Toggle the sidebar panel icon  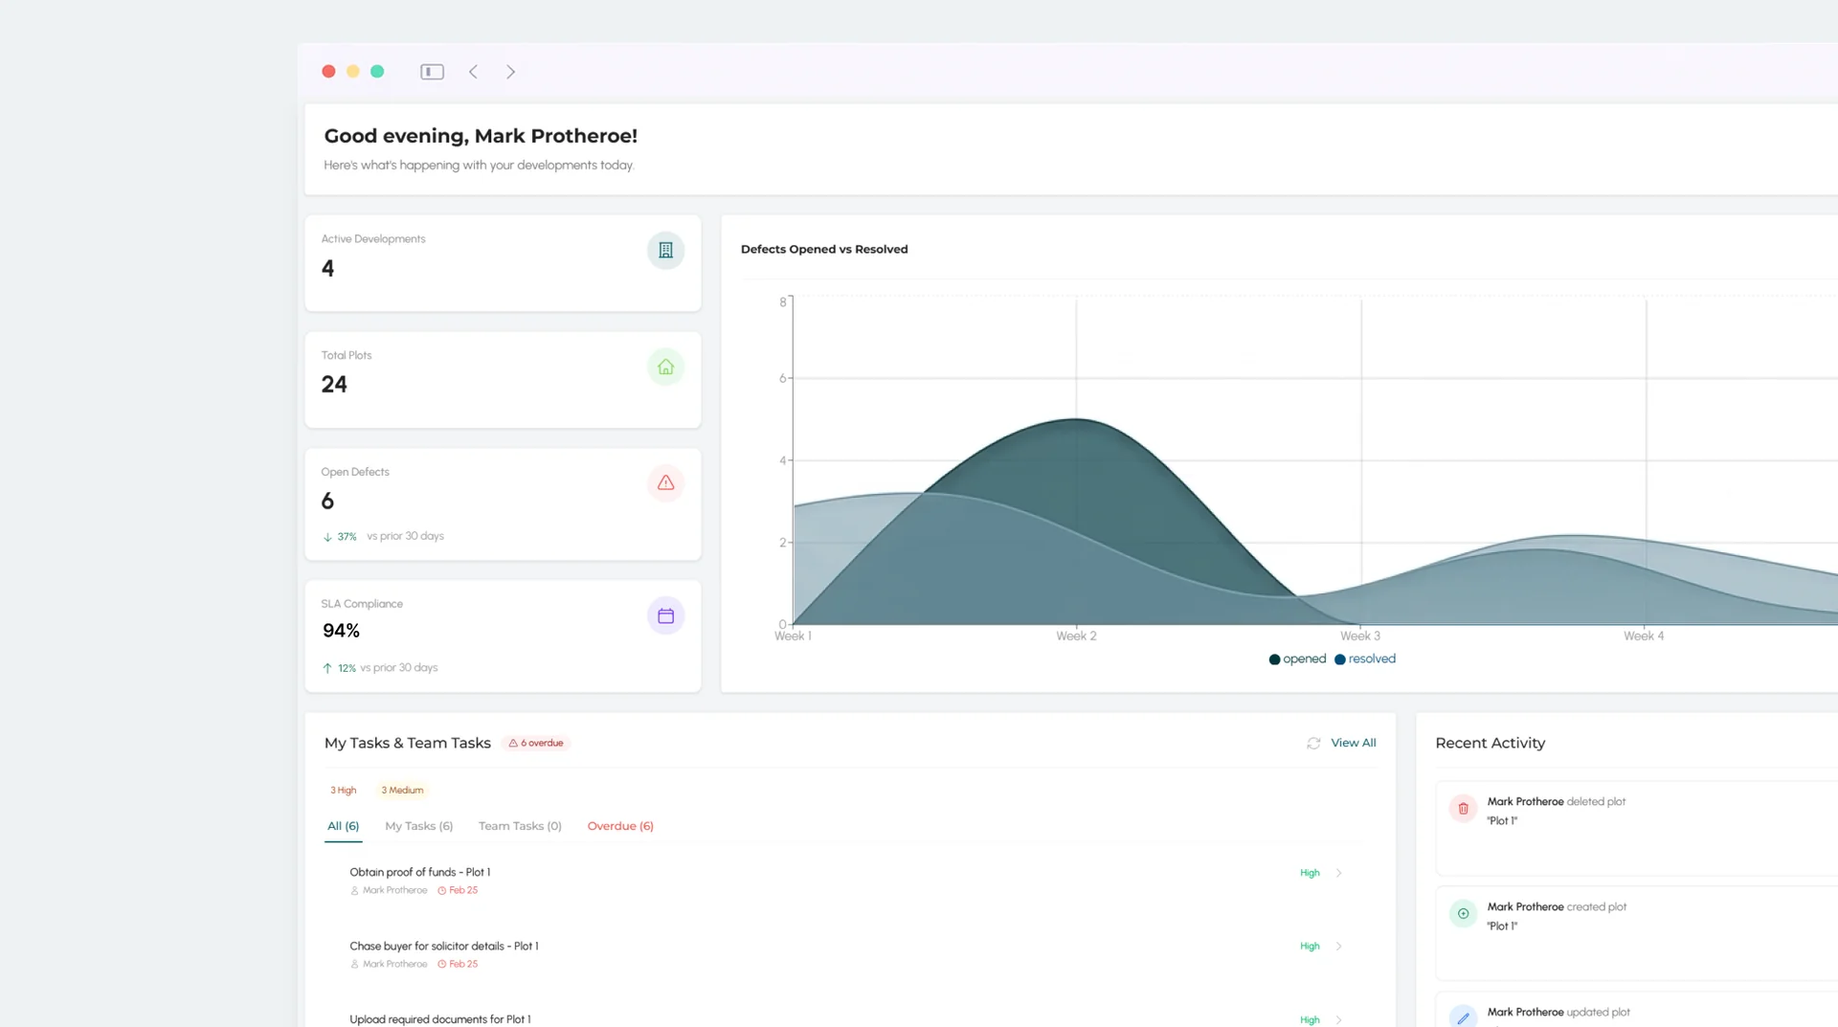pyautogui.click(x=432, y=72)
